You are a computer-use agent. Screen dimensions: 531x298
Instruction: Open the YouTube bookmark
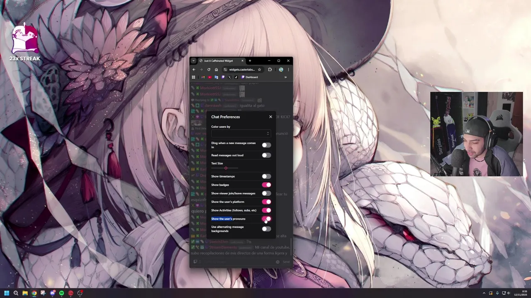(x=209, y=77)
